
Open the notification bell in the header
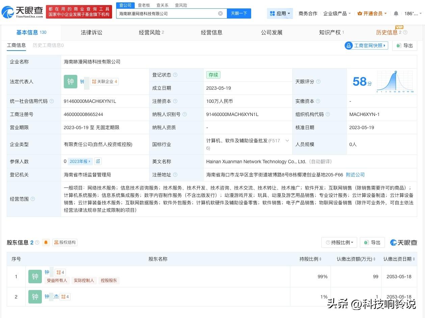point(396,13)
